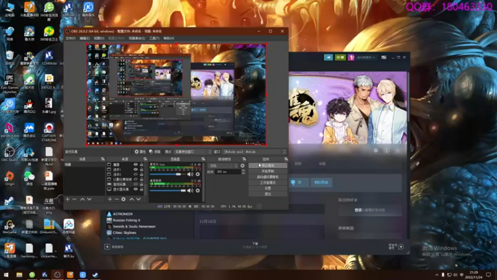This screenshot has width=497, height=280.
Task: Open Steam announcements icon in top bar
Action: click(329, 57)
